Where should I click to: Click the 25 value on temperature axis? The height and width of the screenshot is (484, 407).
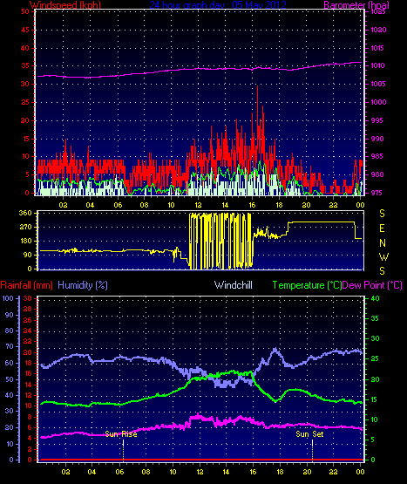tap(375, 358)
